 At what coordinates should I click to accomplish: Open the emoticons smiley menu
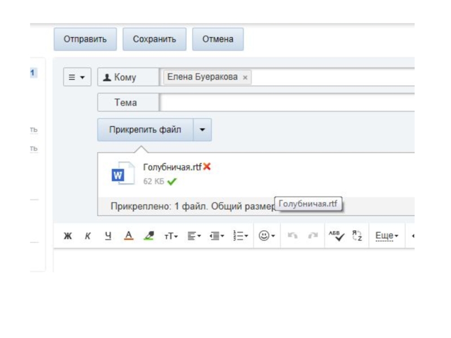coord(267,235)
